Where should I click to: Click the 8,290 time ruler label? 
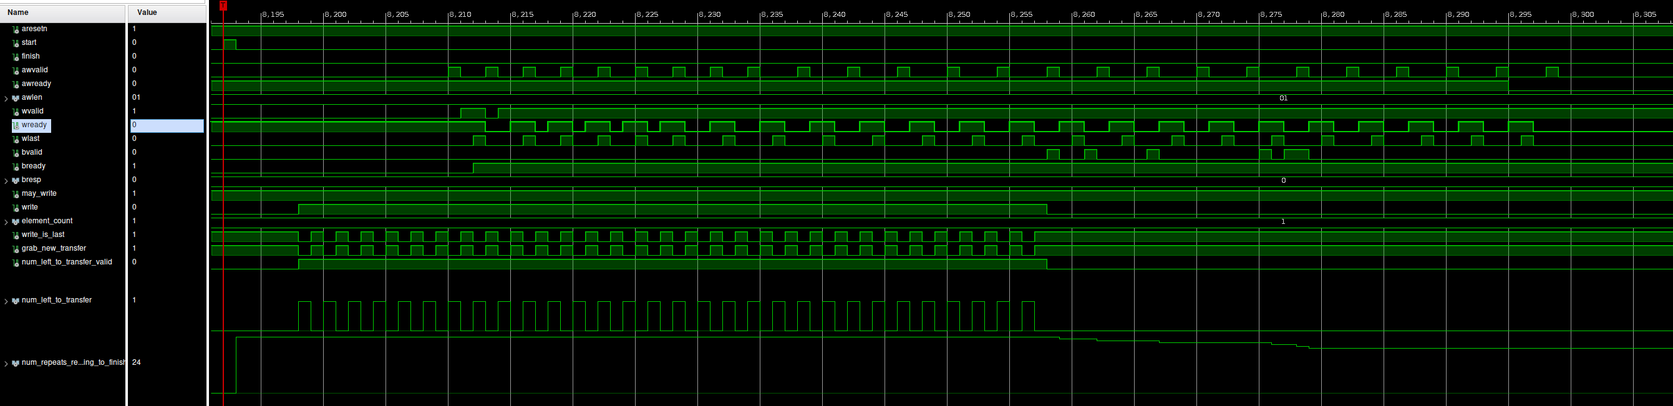pyautogui.click(x=1458, y=14)
